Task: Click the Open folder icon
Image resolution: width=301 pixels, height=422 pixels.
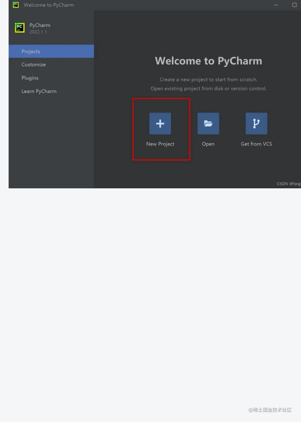Action: coord(208,124)
